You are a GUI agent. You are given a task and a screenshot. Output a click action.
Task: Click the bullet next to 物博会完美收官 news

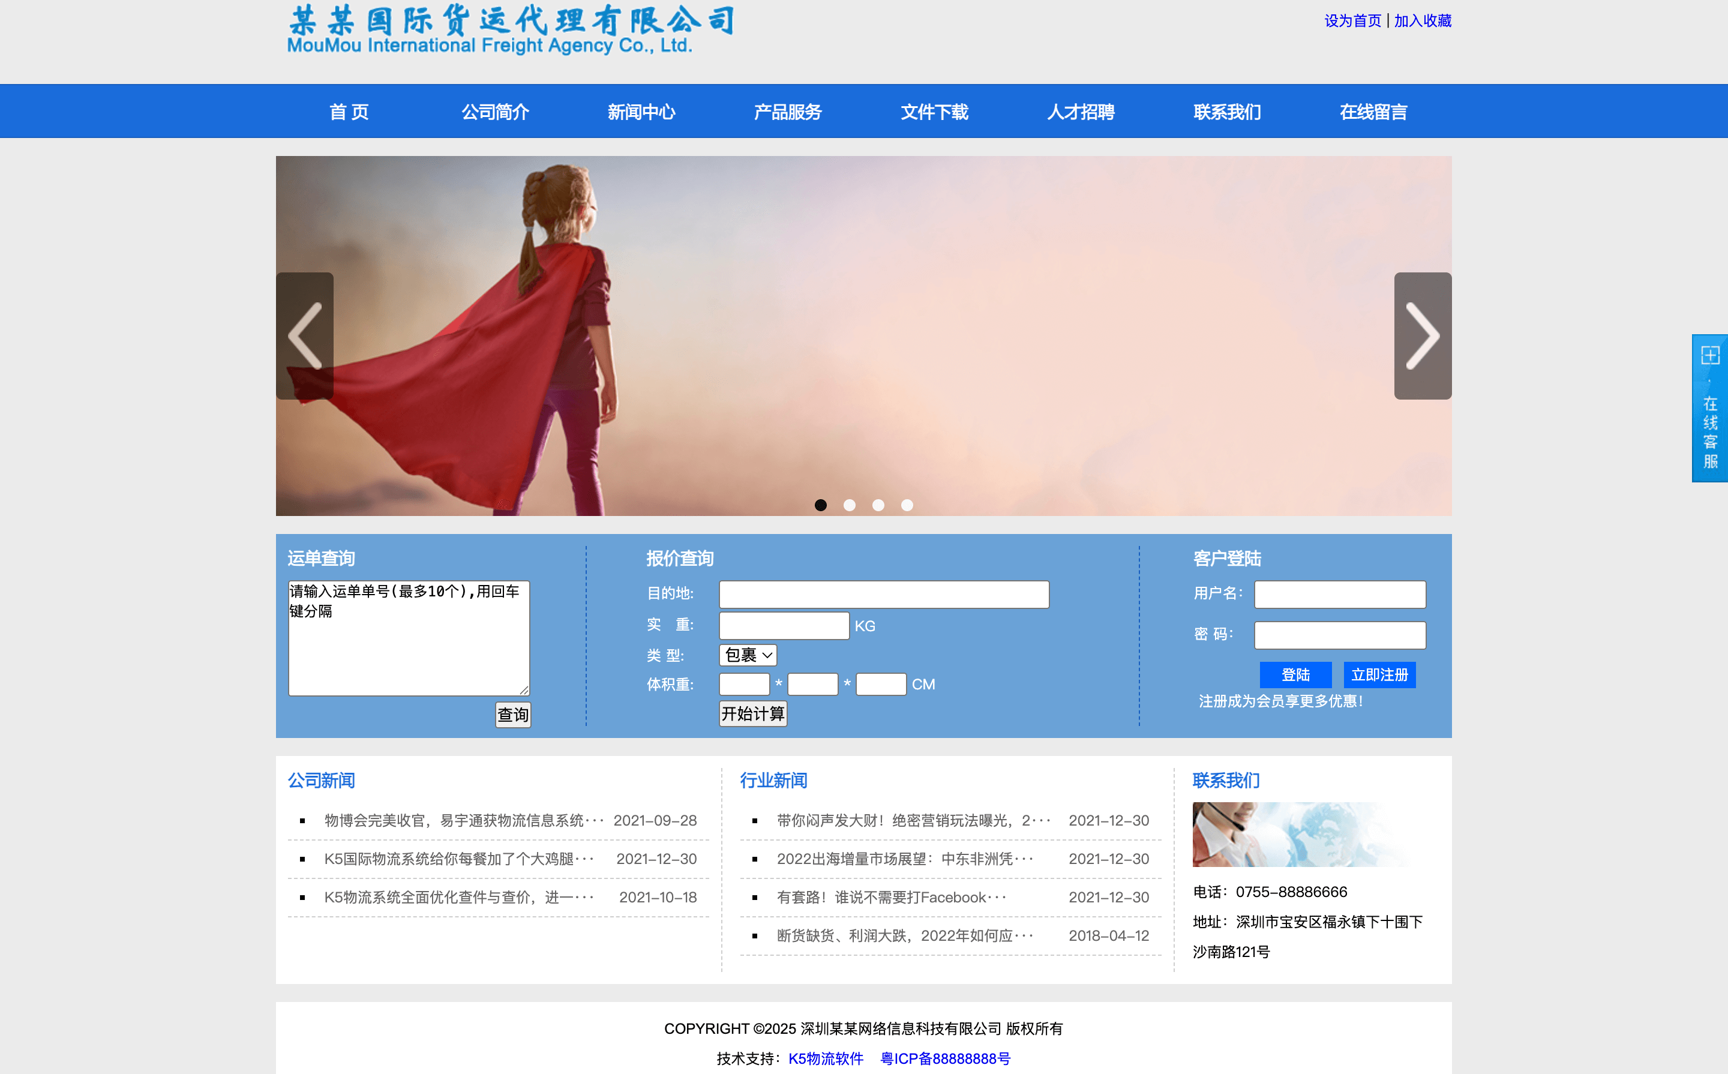[302, 820]
